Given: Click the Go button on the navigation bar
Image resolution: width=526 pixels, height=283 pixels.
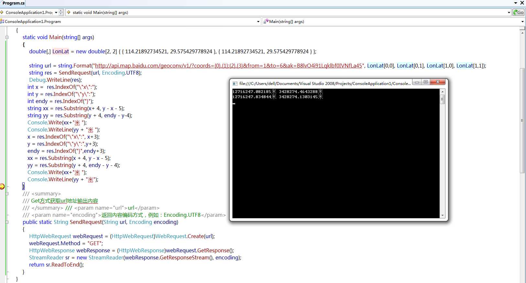Looking at the screenshot, I should 519,12.
